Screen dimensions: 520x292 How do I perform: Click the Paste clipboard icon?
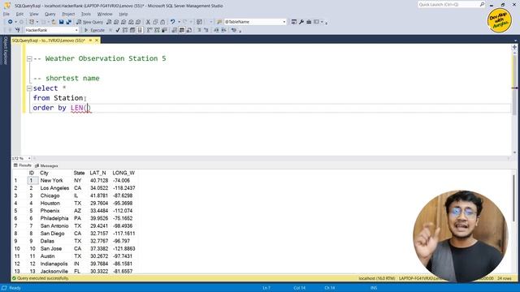[x=162, y=22]
